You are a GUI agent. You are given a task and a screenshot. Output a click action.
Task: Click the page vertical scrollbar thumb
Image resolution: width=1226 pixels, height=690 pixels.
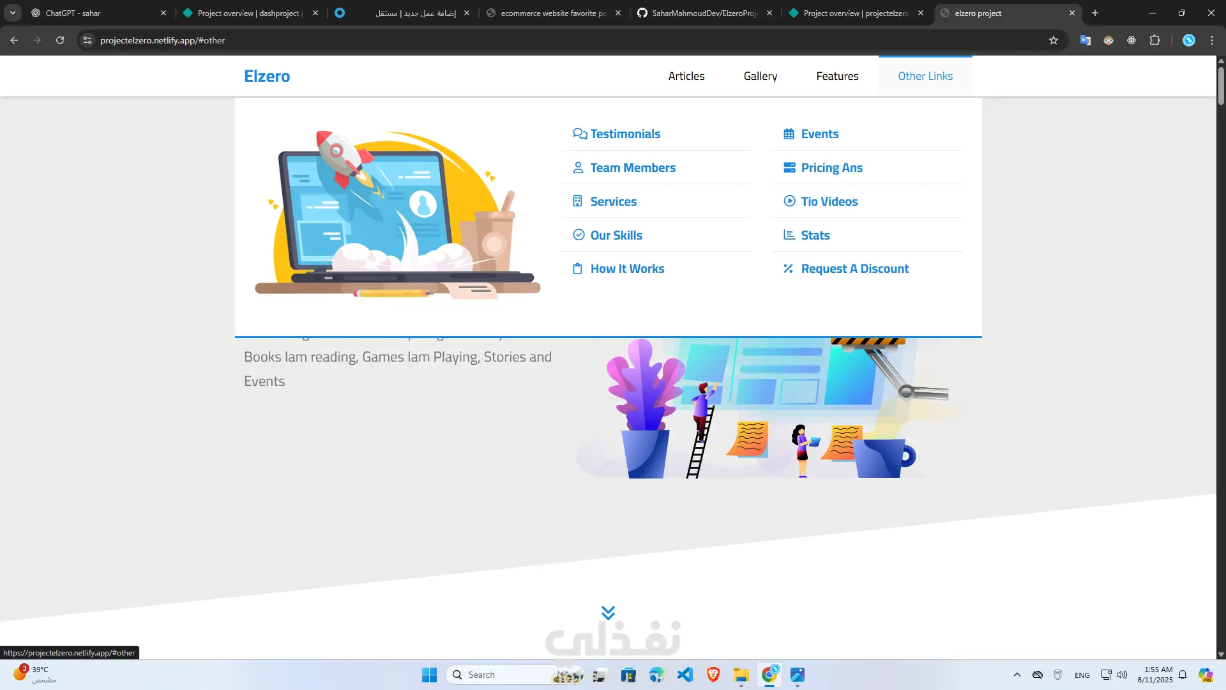[1220, 86]
